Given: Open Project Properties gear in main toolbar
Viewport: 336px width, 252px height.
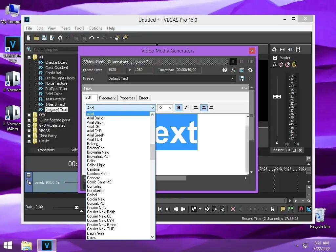Looking at the screenshot, I should click(60, 38).
